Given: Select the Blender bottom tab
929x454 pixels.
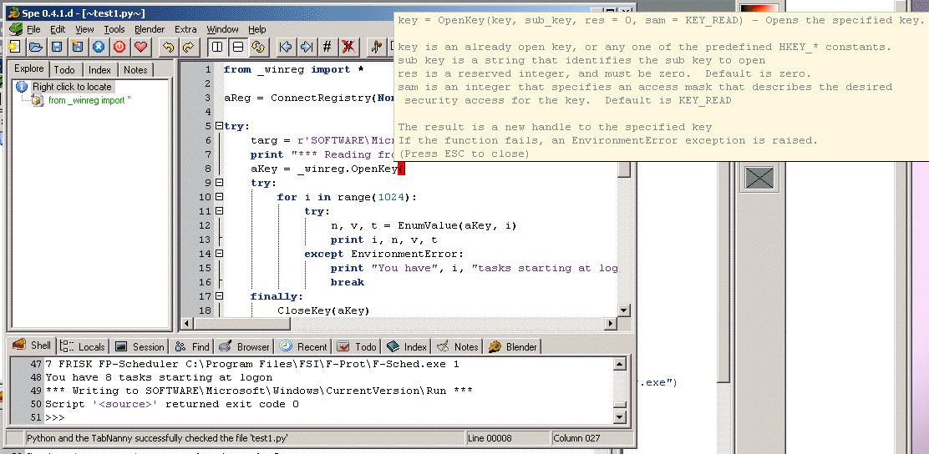Looking at the screenshot, I should [x=513, y=347].
